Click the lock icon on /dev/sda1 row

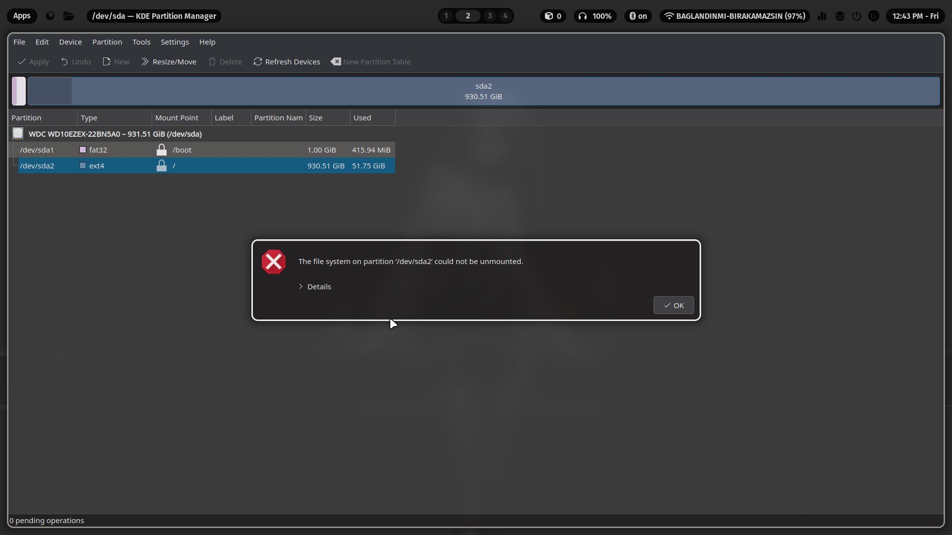[161, 150]
